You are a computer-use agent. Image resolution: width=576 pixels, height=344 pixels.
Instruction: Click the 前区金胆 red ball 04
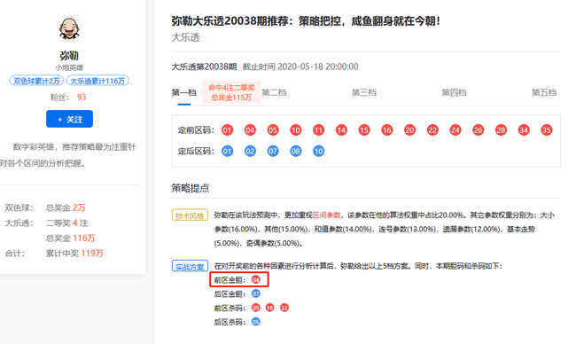[x=256, y=279]
